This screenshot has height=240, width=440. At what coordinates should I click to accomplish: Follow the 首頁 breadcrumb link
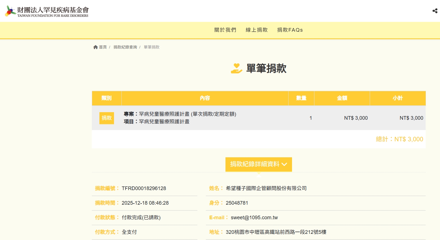pos(103,47)
